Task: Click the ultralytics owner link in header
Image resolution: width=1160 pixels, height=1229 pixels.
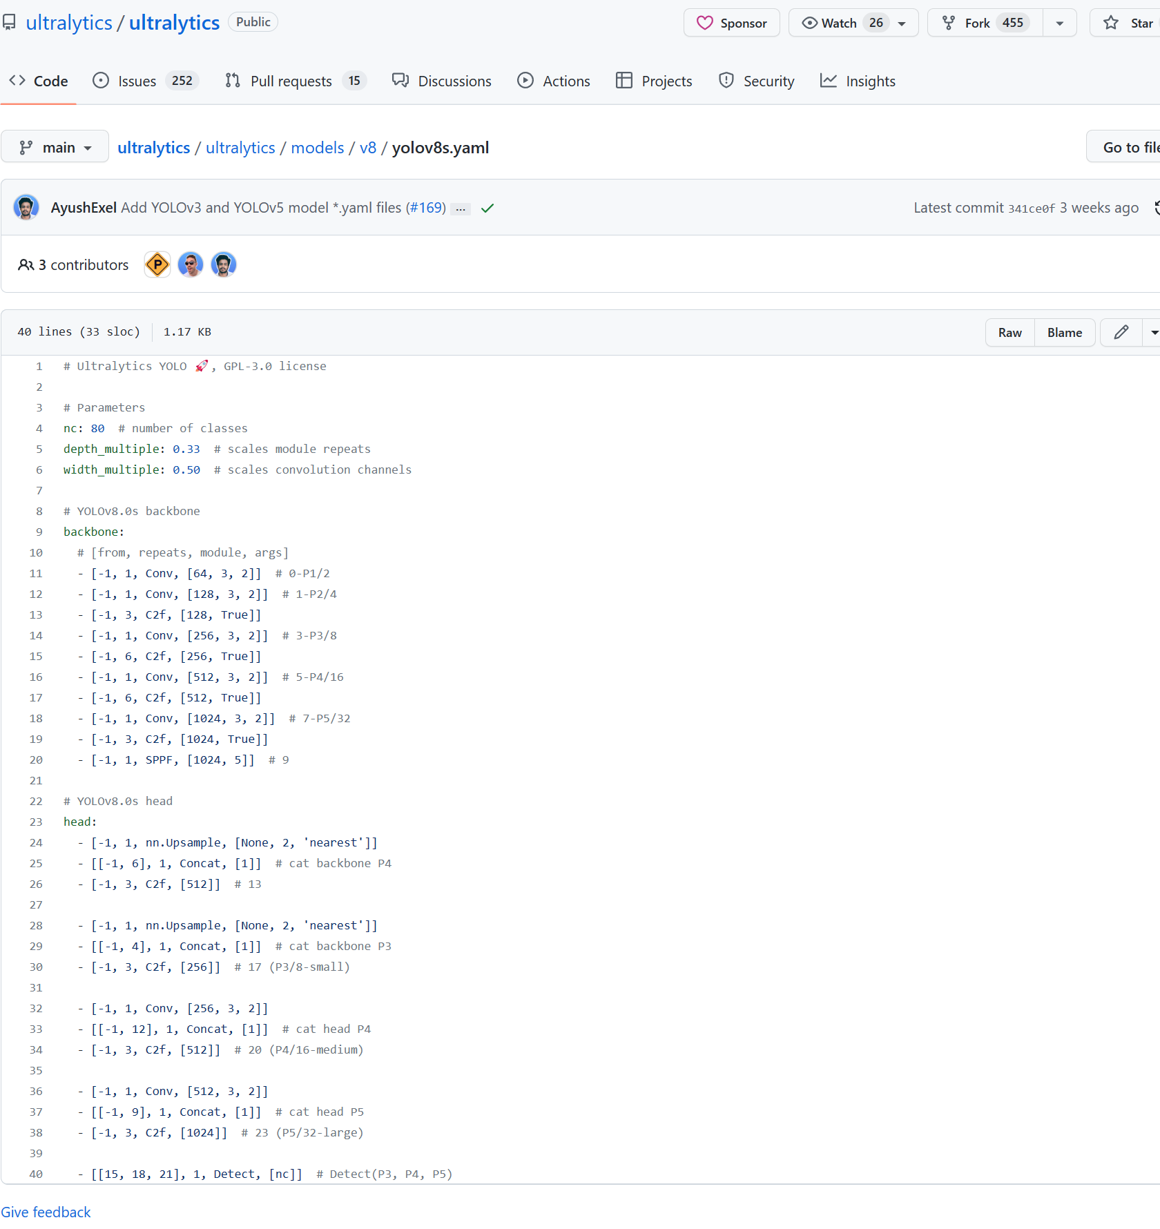Action: point(69,23)
